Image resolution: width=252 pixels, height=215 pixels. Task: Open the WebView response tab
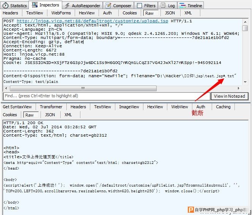[x=180, y=107]
